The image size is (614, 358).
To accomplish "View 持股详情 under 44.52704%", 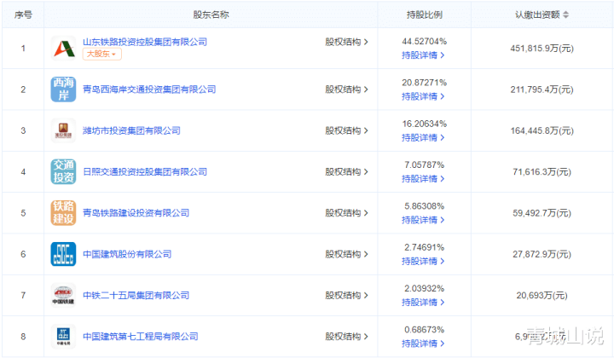I will 423,55.
